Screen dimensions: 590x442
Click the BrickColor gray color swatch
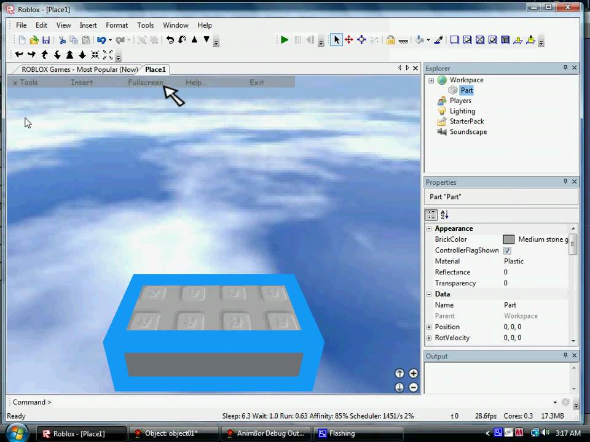coord(508,239)
